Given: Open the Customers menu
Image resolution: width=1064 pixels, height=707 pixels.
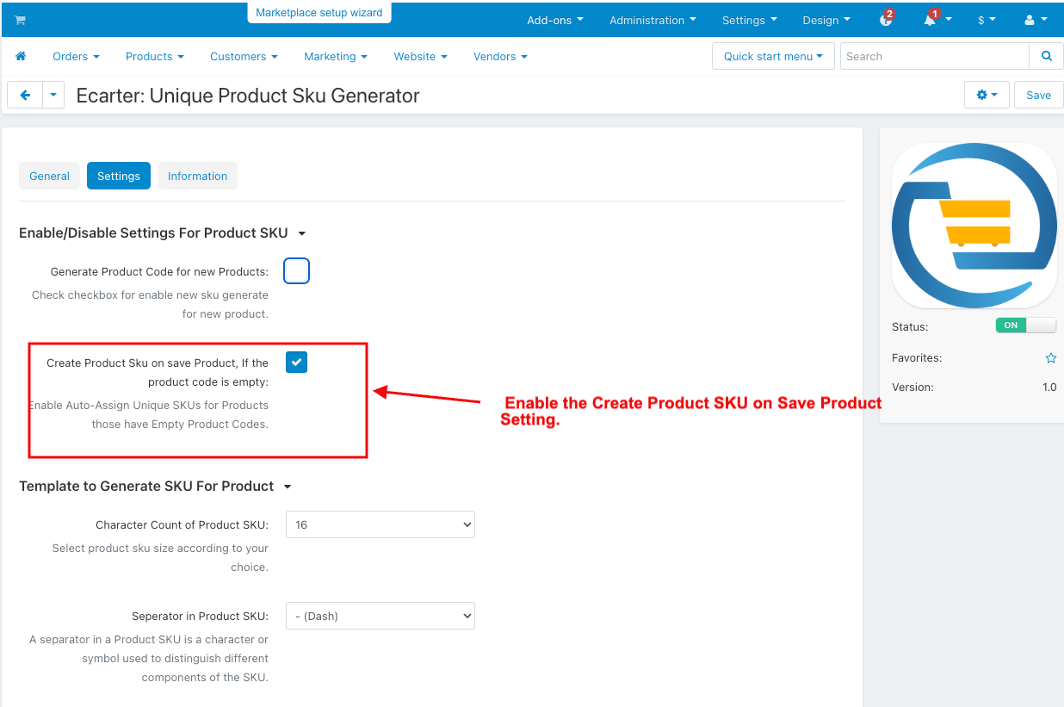Looking at the screenshot, I should coord(244,56).
